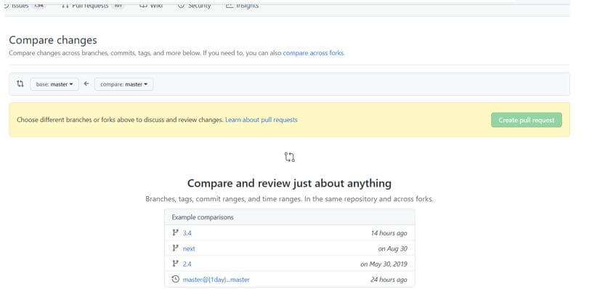The height and width of the screenshot is (289, 597).
Task: Click the 'on Aug 30' timestamp
Action: (392, 248)
